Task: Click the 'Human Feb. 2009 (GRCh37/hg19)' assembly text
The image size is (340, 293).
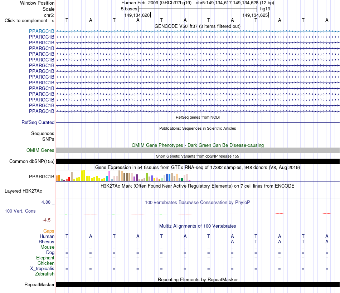Action: (x=156, y=3)
